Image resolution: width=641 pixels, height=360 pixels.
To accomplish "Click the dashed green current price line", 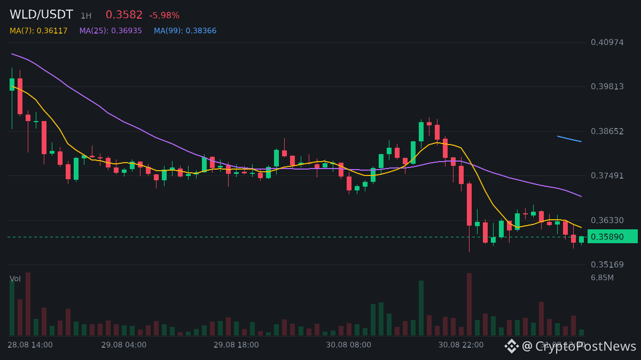I will tap(297, 237).
